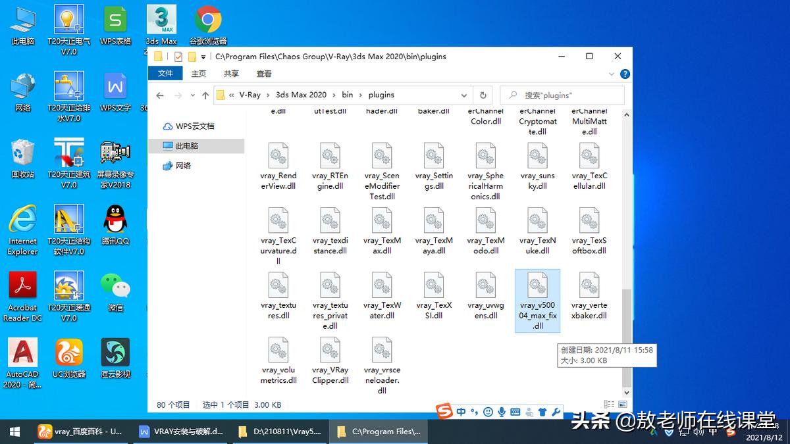This screenshot has width=790, height=444.
Task: Go up one folder level
Action: (x=205, y=95)
